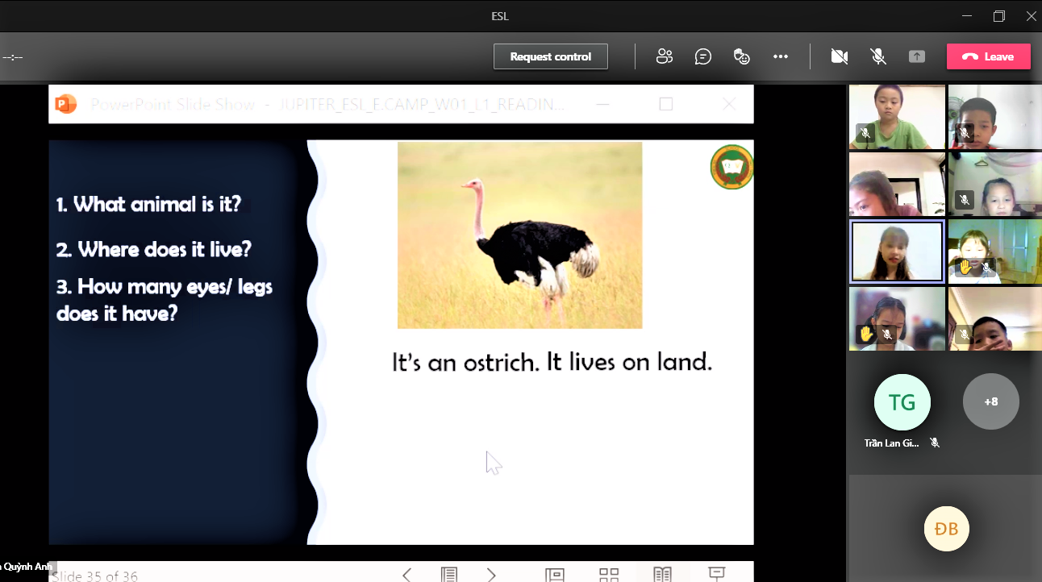Go to the previous slide arrow
1042x582 pixels.
click(x=406, y=574)
